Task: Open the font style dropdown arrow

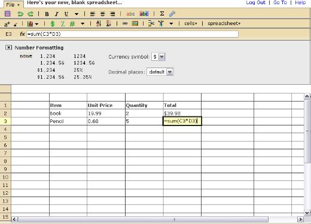Action: (77, 14)
